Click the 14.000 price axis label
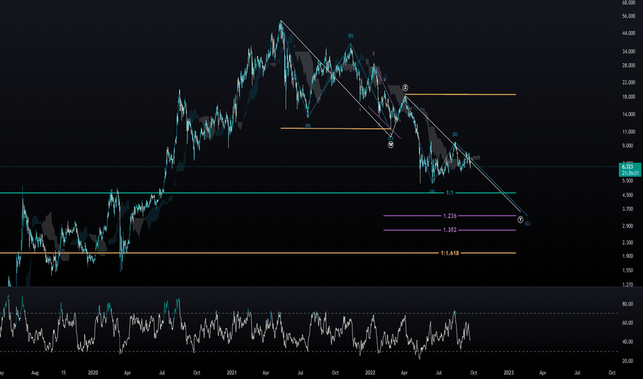Screen dimensions: 643x379 point(629,114)
